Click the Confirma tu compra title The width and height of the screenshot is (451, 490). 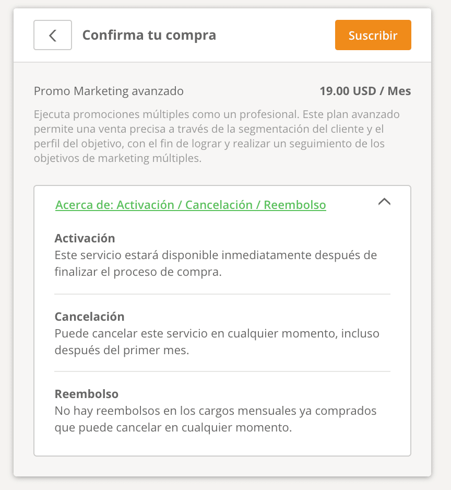tap(149, 35)
